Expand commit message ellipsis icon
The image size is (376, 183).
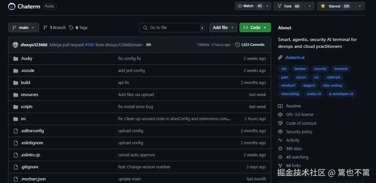149,45
